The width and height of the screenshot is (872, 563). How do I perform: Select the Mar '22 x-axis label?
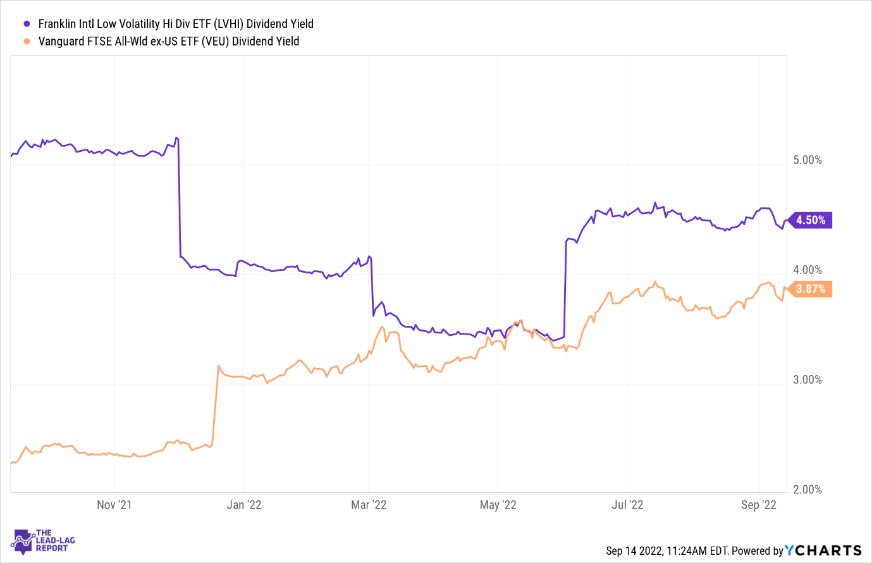coord(369,505)
